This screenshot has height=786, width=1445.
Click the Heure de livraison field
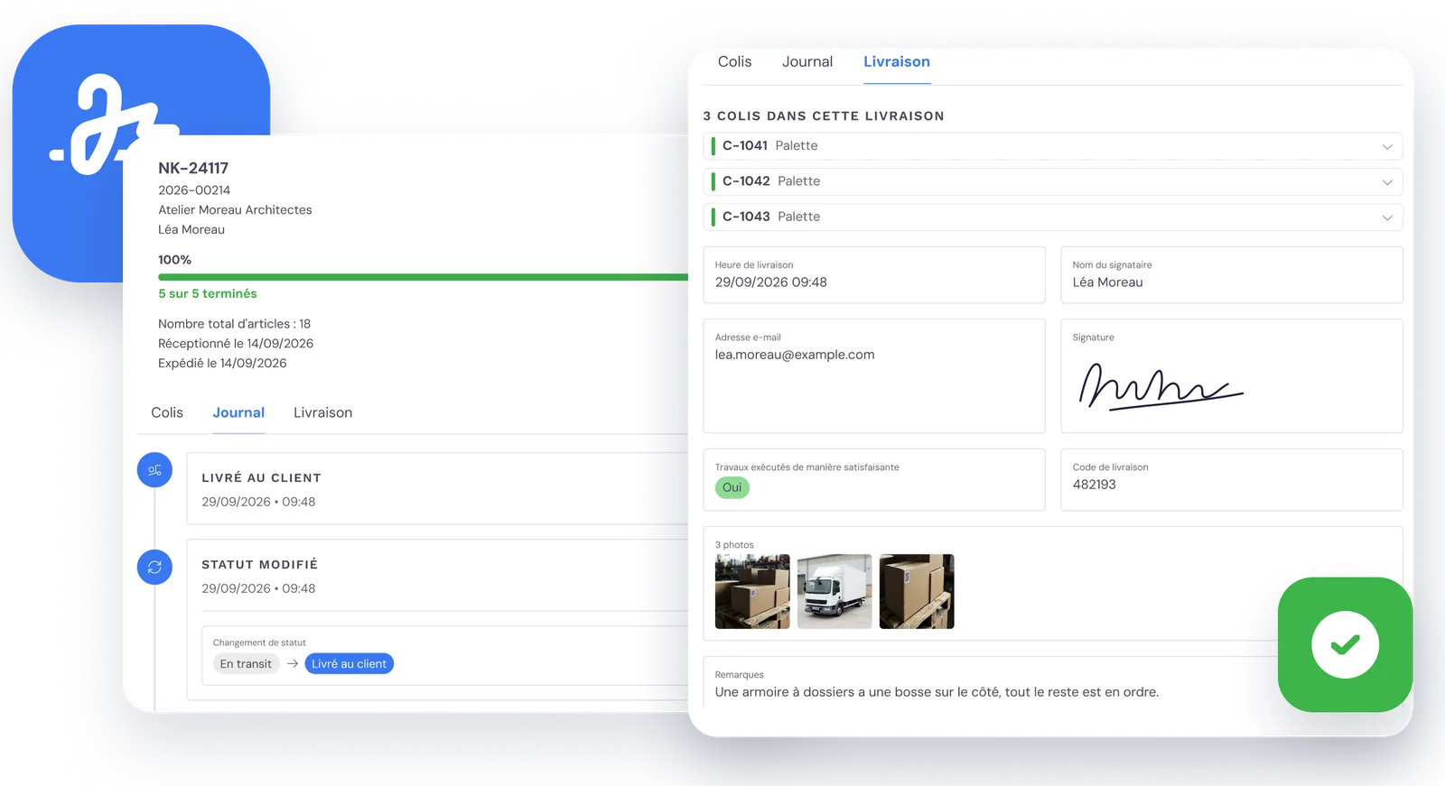tap(874, 275)
